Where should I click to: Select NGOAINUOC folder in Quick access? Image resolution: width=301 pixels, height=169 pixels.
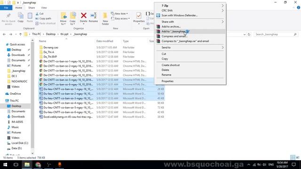pyautogui.click(x=17, y=81)
